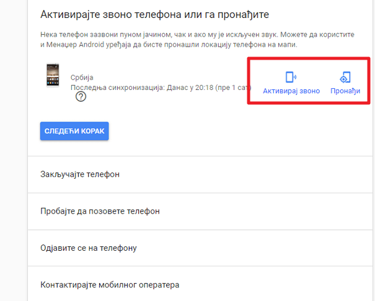Viewport: 375px width, 301px height.
Task: Click the Пронађи link
Action: (x=345, y=91)
